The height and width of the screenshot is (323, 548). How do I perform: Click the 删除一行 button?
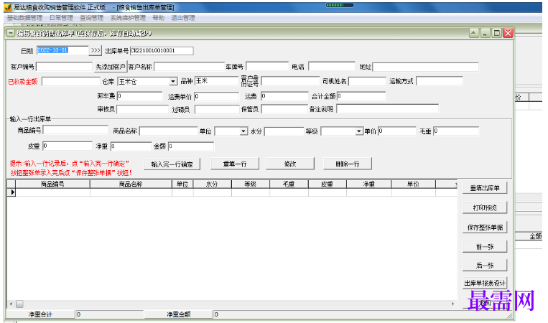(x=348, y=164)
